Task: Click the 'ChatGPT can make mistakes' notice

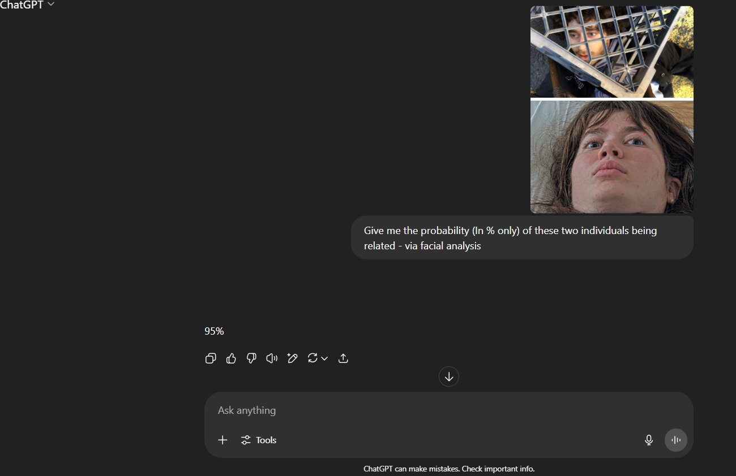Action: (449, 469)
